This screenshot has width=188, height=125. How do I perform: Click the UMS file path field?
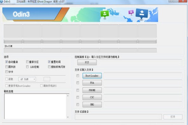click(x=143, y=104)
